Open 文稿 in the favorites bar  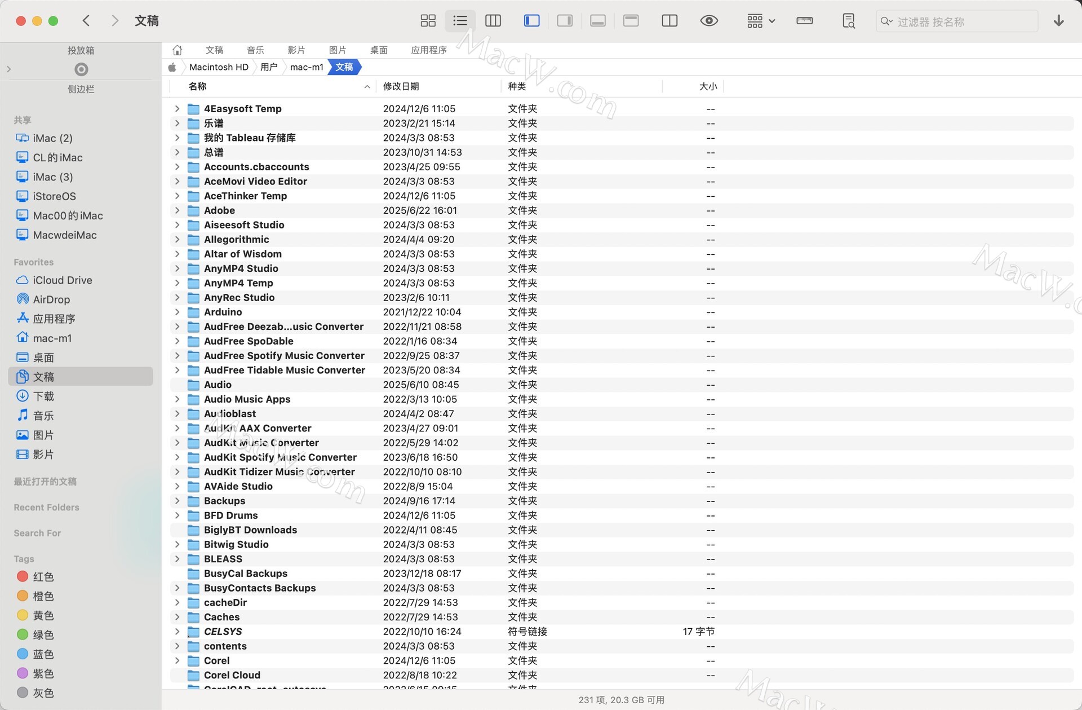click(x=214, y=50)
